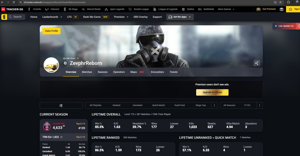Open the Fortnite tracker link
The image size is (300, 156).
click(x=34, y=9)
